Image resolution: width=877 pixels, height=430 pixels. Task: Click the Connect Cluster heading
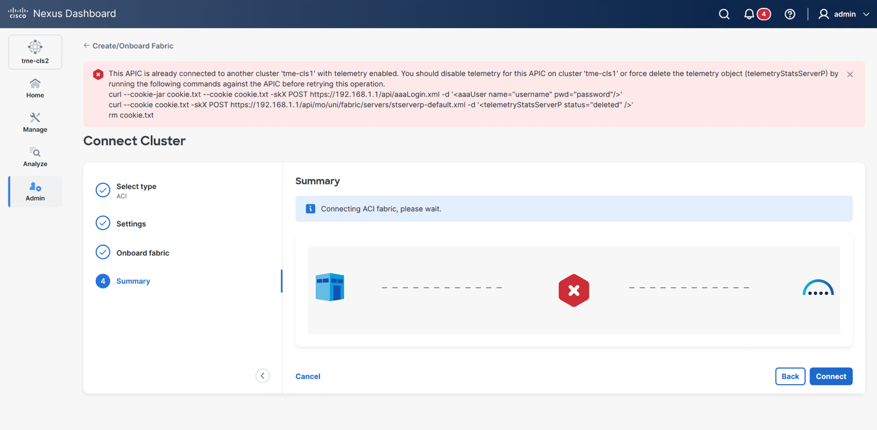point(134,141)
